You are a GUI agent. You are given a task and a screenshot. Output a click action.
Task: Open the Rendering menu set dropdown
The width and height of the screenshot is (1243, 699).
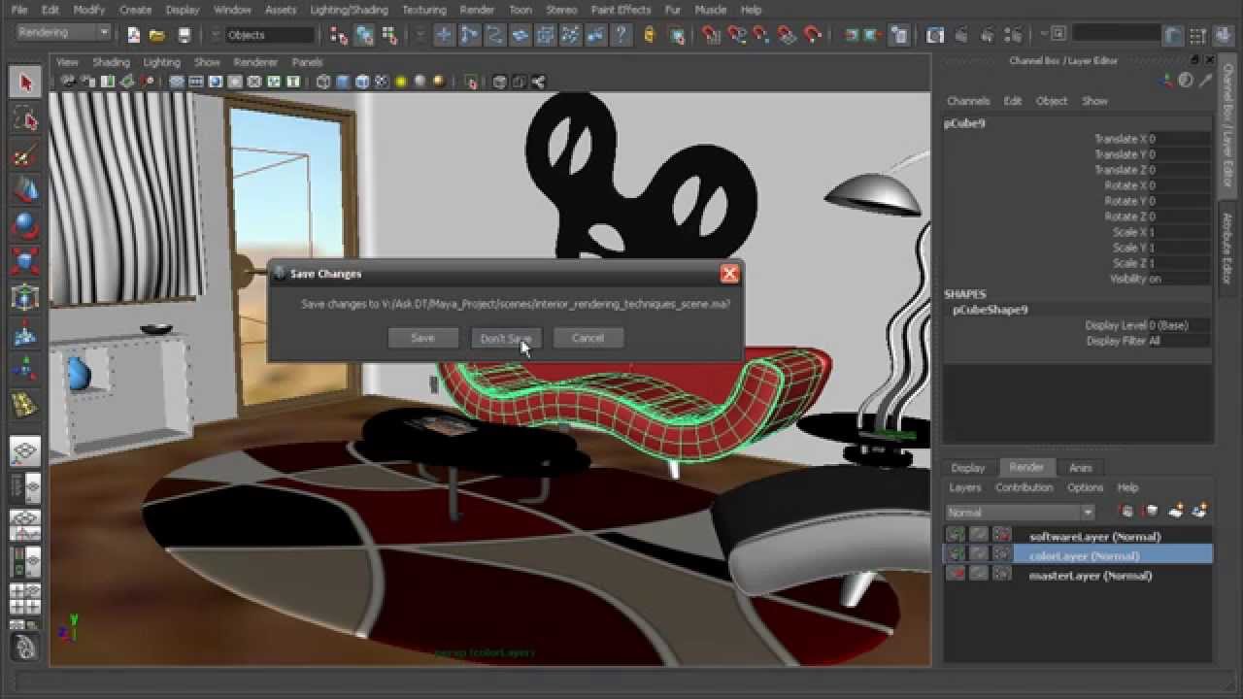coord(64,32)
